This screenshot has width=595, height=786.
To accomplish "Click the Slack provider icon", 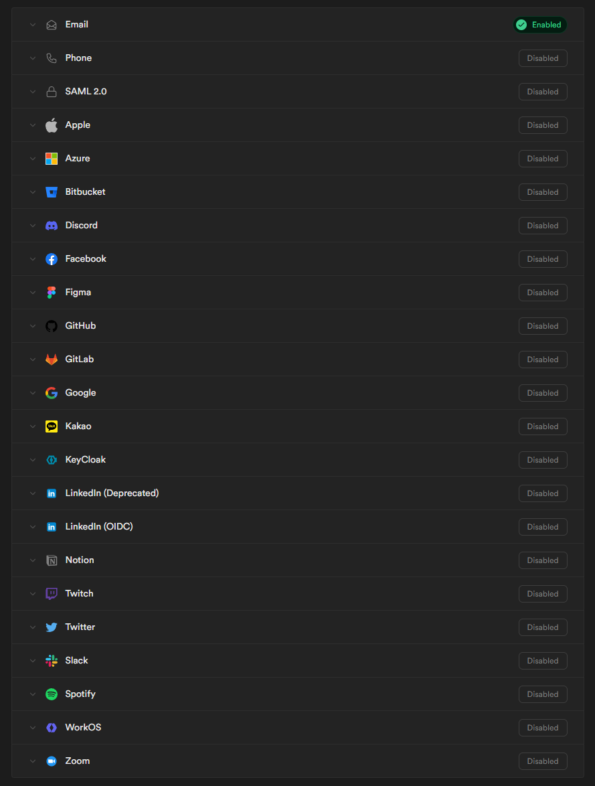I will (x=52, y=661).
